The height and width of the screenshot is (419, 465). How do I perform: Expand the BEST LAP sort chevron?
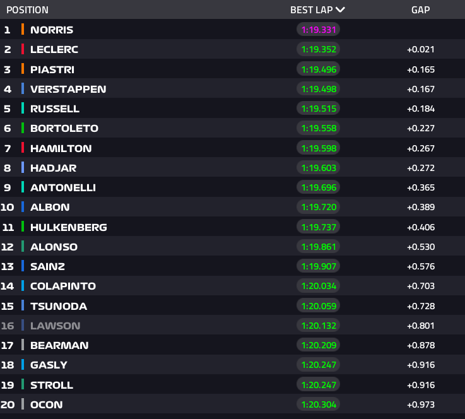pyautogui.click(x=341, y=9)
